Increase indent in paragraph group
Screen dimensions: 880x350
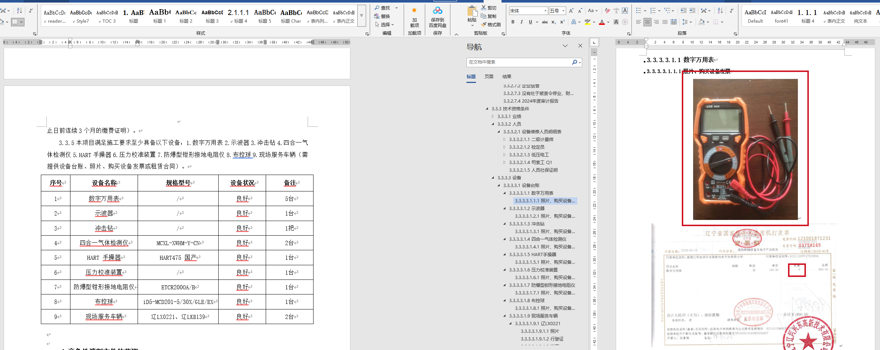(692, 11)
